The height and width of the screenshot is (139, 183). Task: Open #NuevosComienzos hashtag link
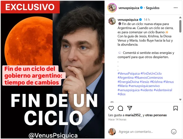coord(148,78)
